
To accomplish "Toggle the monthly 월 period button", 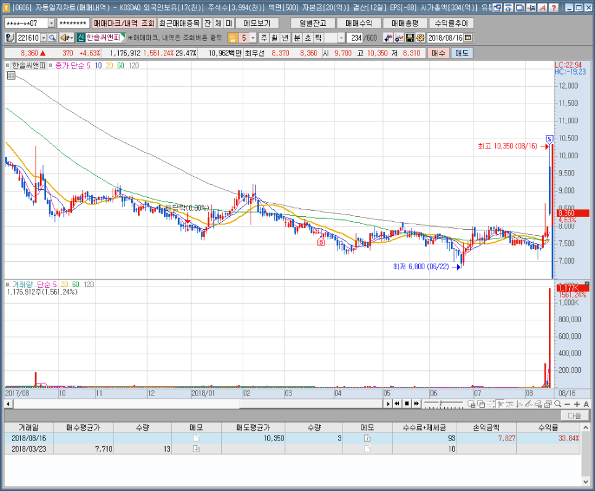I will coord(274,38).
